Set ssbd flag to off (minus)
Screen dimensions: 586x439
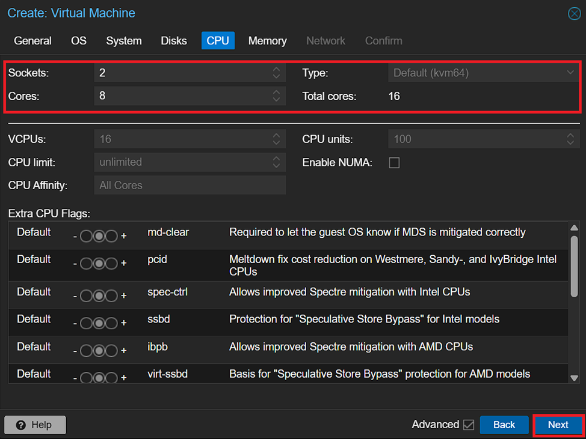point(86,323)
